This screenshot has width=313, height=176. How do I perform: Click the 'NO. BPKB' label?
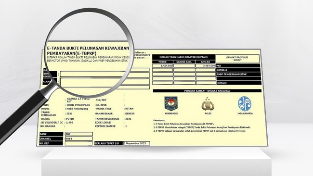(101, 105)
